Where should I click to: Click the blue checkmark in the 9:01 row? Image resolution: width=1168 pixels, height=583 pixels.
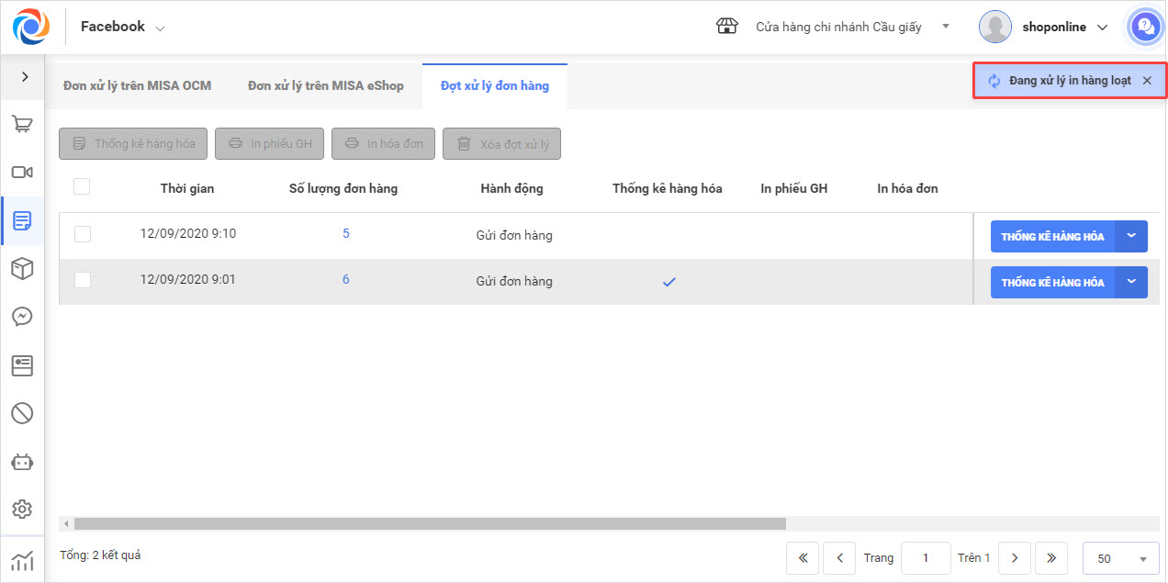point(669,282)
